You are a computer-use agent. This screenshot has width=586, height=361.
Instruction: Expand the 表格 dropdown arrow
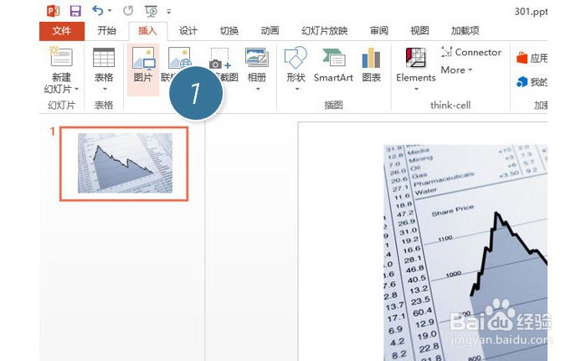pyautogui.click(x=105, y=89)
